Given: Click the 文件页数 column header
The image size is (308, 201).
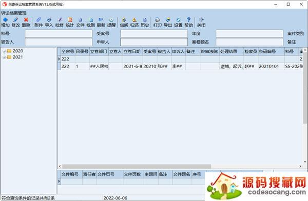Looking at the screenshot, I should pyautogui.click(x=133, y=174).
